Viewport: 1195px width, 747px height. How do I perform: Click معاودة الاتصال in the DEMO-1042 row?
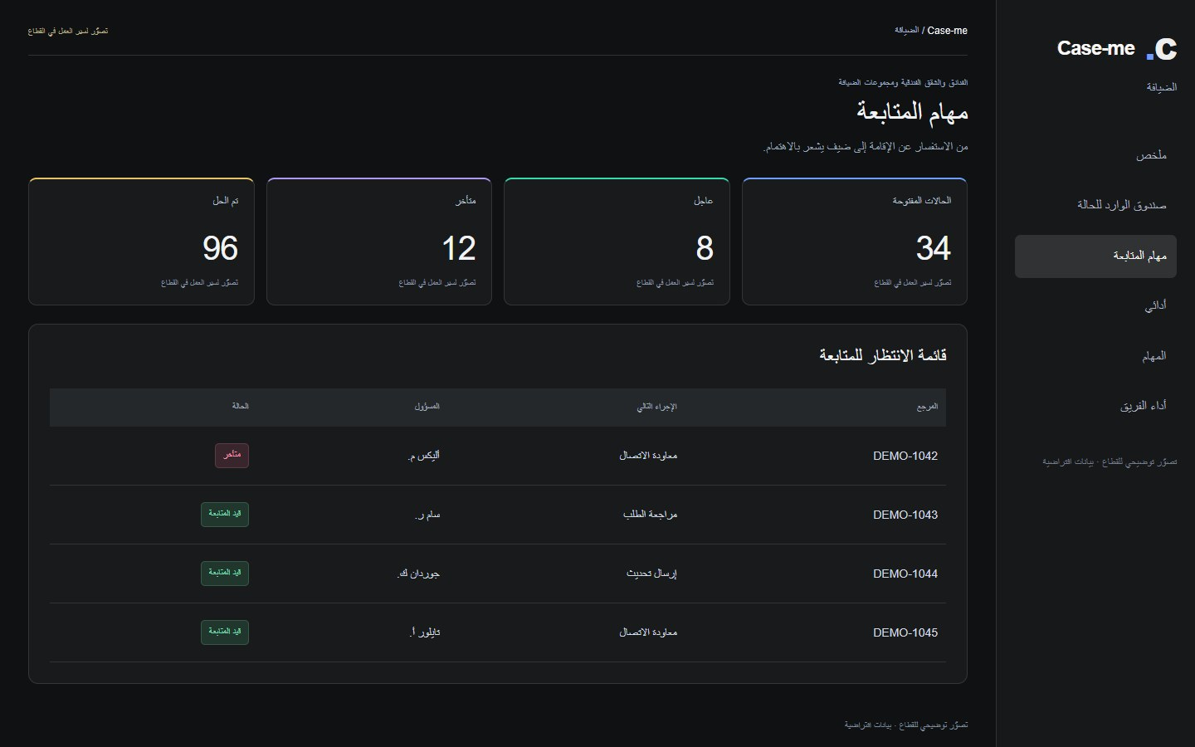click(x=648, y=456)
